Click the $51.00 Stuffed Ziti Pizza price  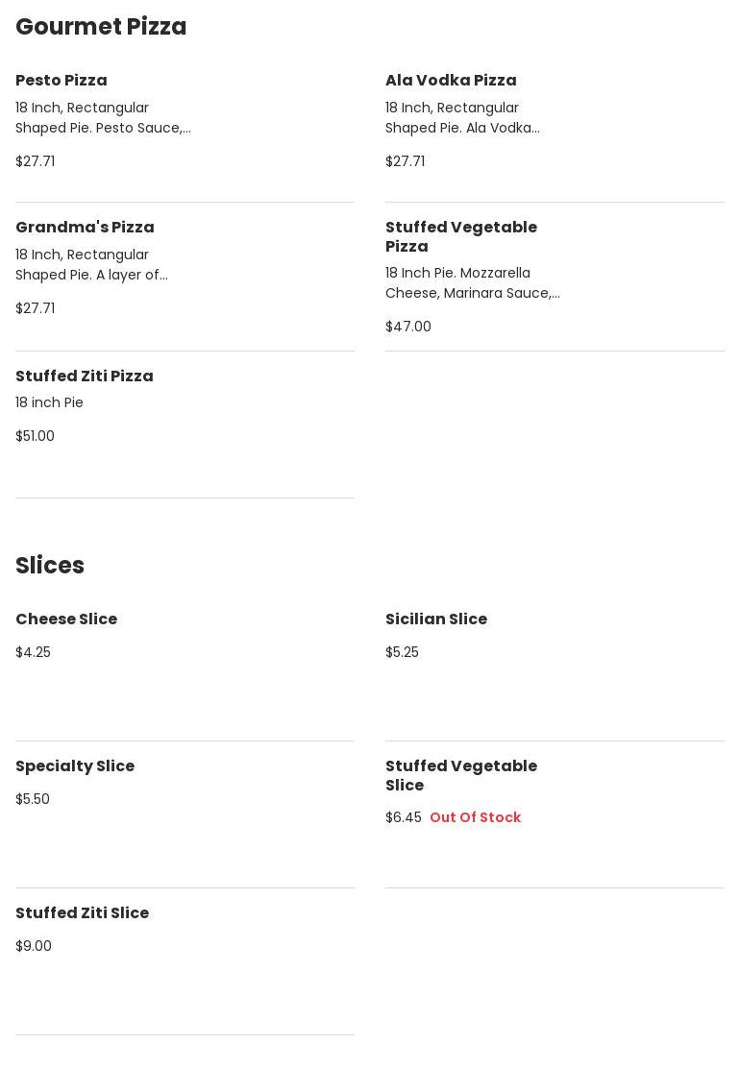[35, 436]
